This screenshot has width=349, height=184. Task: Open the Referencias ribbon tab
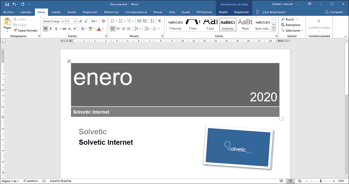111,12
